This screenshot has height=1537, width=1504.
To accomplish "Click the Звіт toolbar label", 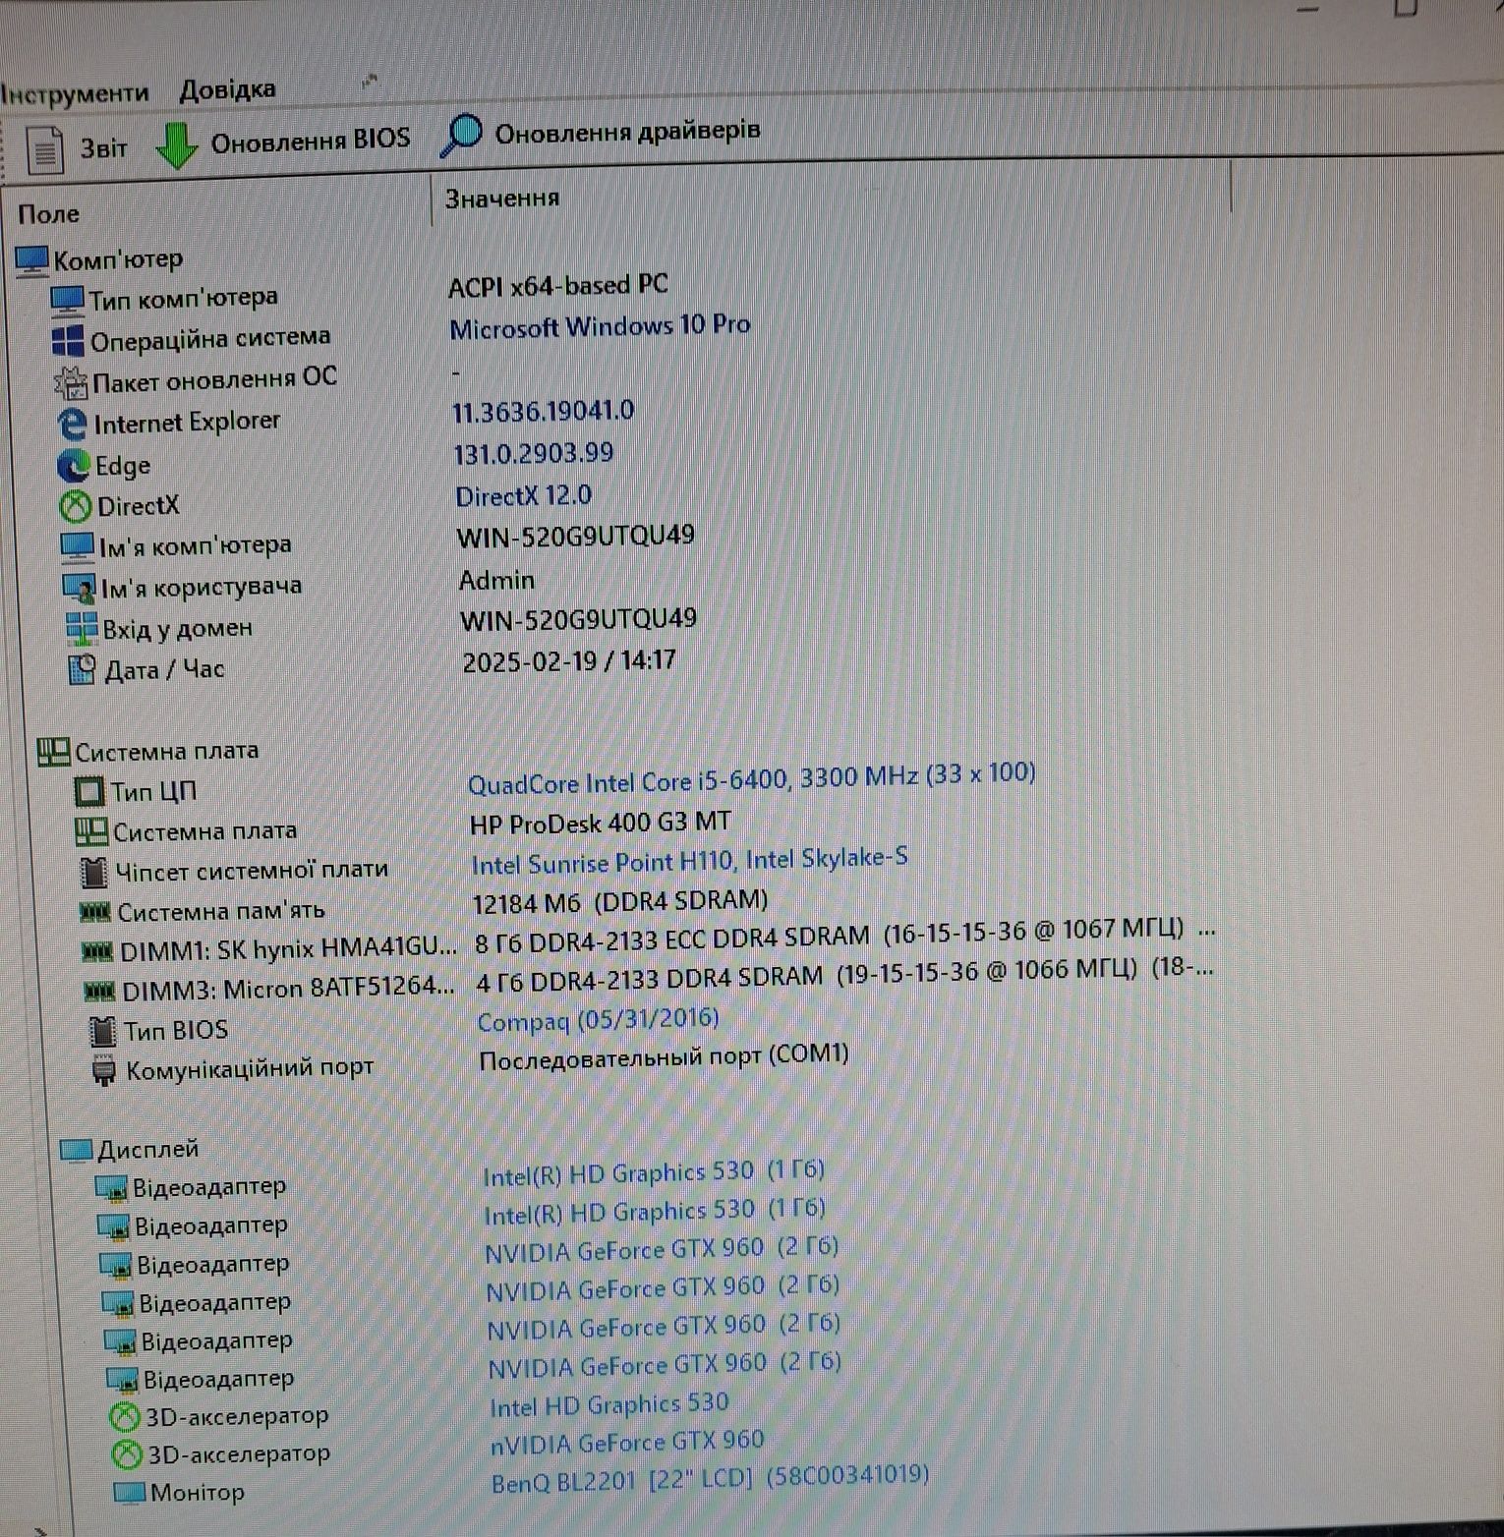I will (x=103, y=148).
